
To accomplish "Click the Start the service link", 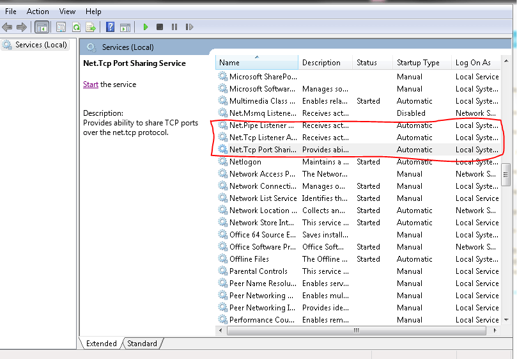I will 90,84.
